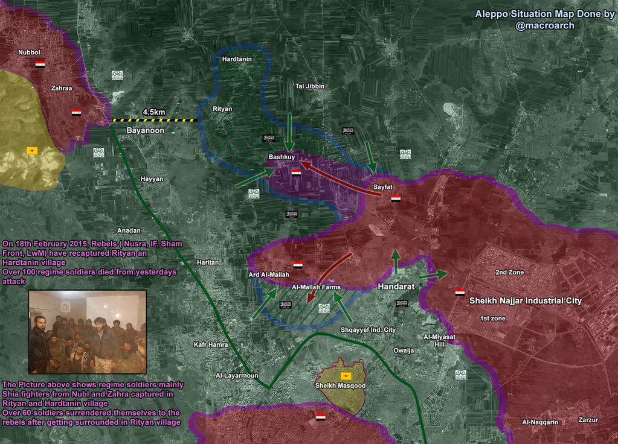The height and width of the screenshot is (444, 618).
Task: Click the yellow and black dashed line
Action: click(x=155, y=121)
